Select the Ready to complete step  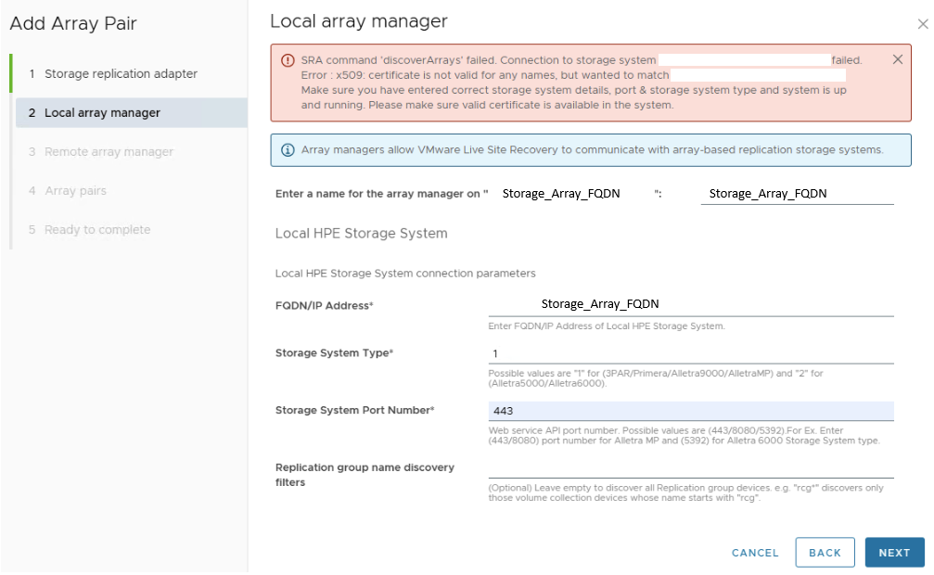click(x=97, y=229)
